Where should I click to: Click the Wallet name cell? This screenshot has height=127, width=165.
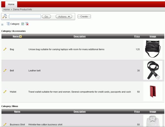[13, 92]
